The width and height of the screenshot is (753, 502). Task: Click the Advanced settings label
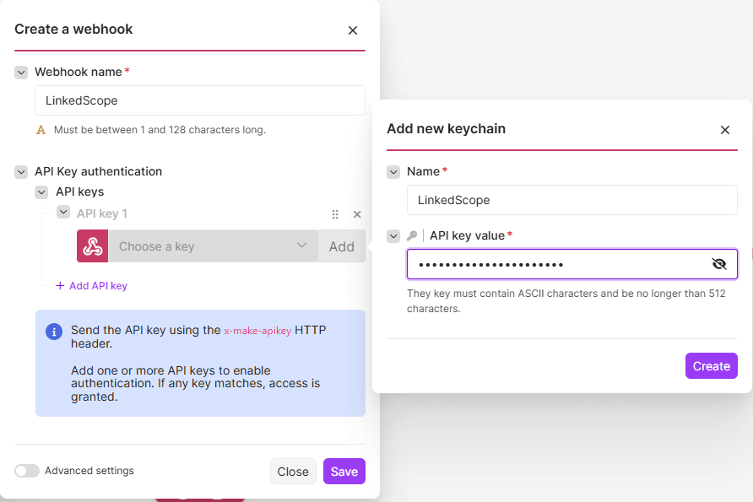(89, 471)
